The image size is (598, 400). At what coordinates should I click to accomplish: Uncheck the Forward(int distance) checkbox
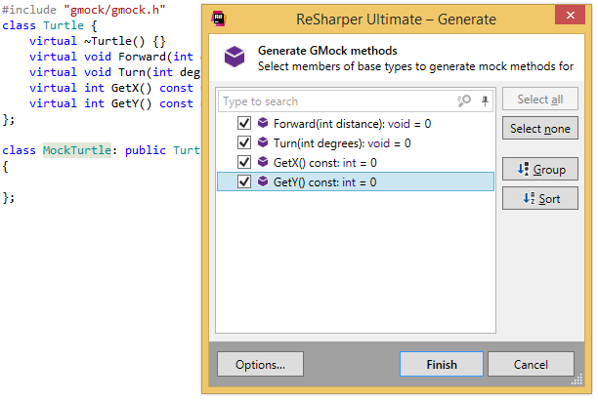click(x=244, y=123)
